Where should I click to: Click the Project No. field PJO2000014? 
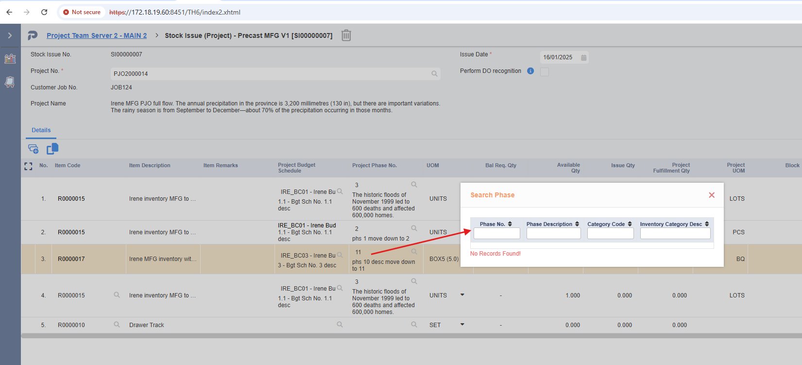point(275,74)
